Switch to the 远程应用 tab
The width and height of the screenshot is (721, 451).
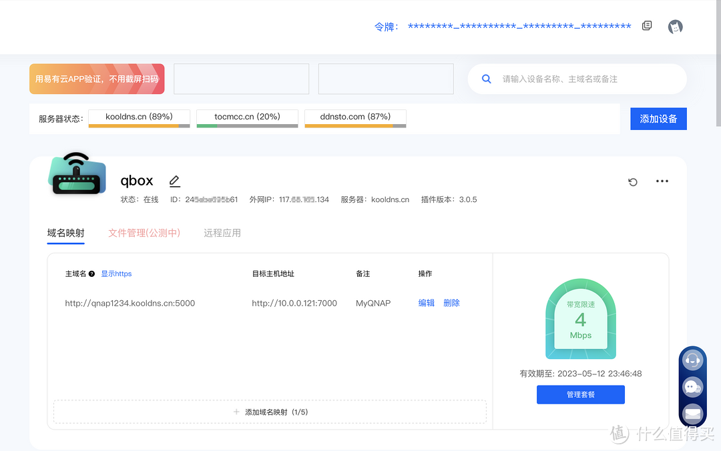coord(222,233)
